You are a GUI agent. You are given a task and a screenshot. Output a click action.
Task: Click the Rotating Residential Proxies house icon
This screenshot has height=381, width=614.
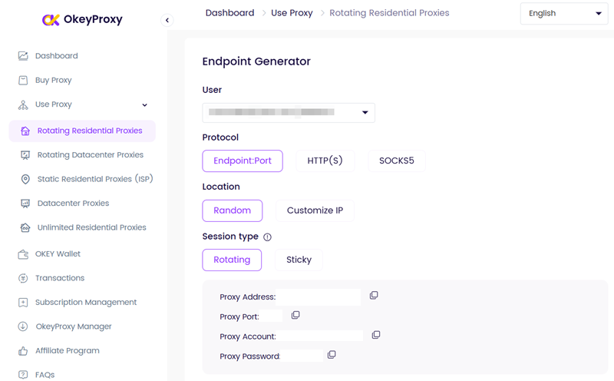tap(25, 131)
